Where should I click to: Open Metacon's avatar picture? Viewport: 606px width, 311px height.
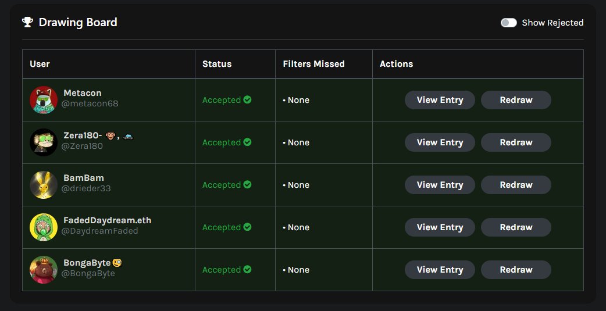pos(44,99)
